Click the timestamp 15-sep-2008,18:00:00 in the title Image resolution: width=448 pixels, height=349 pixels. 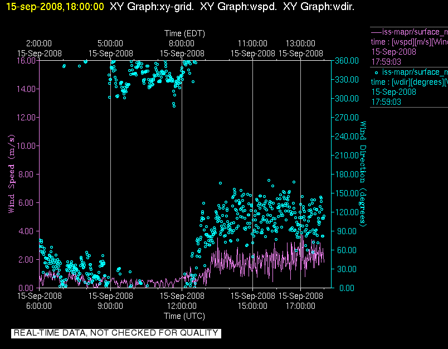(55, 6)
